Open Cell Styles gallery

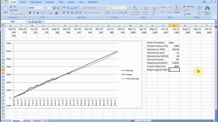[x=154, y=10]
